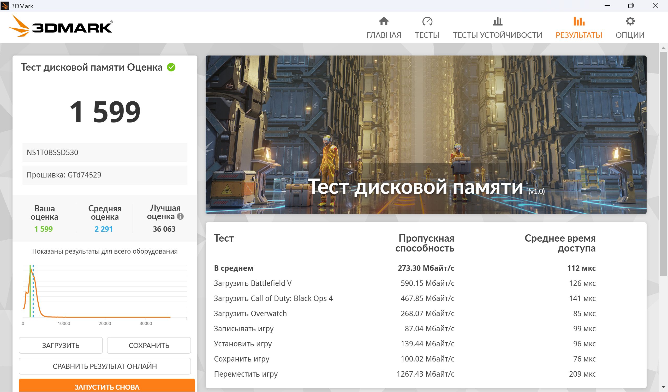Viewport: 668px width, 392px height.
Task: Click the ЗАГРУЗИТЬ button
Action: [61, 345]
